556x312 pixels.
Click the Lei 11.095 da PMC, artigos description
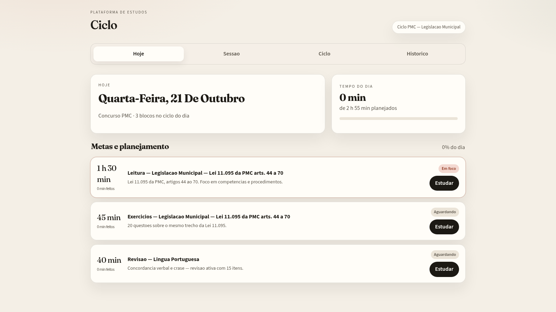coord(205,182)
